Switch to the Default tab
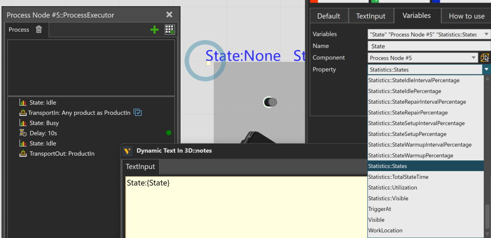 [x=328, y=16]
